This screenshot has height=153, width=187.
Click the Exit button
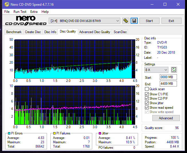tap(171, 21)
